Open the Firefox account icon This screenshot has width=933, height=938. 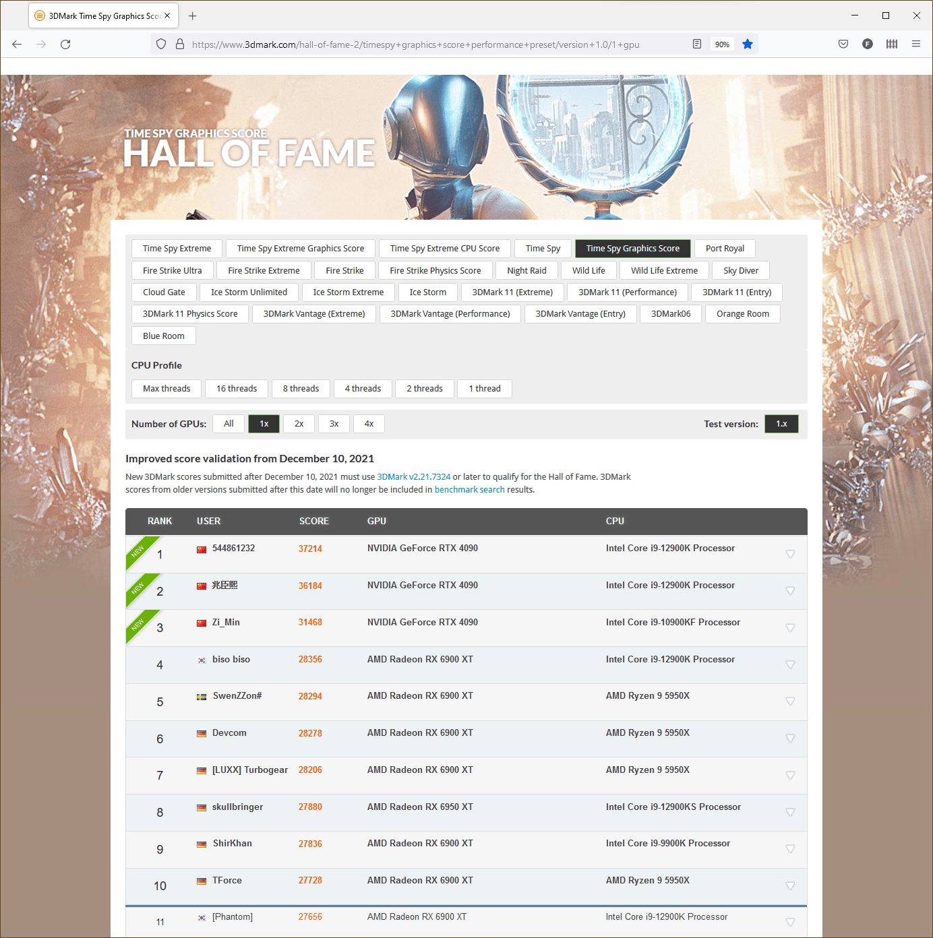[x=868, y=44]
